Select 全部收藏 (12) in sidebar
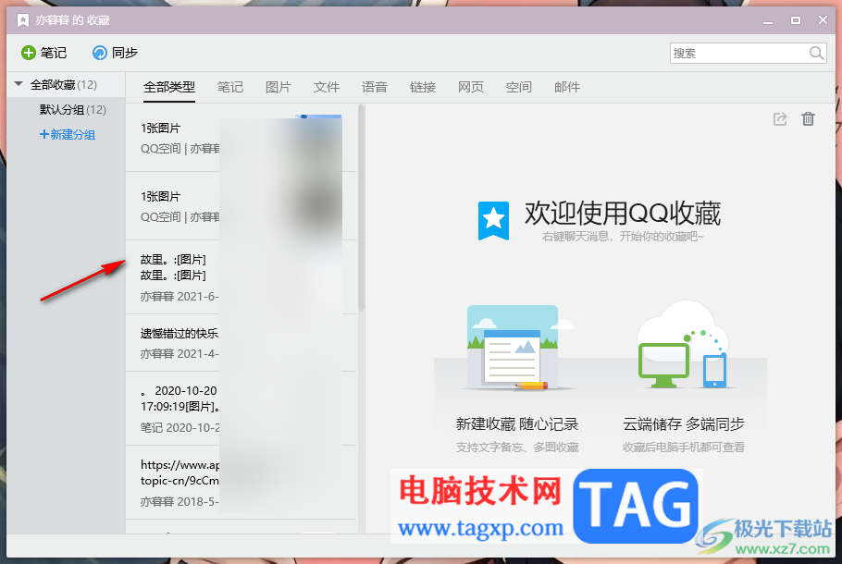This screenshot has width=842, height=564. point(63,85)
